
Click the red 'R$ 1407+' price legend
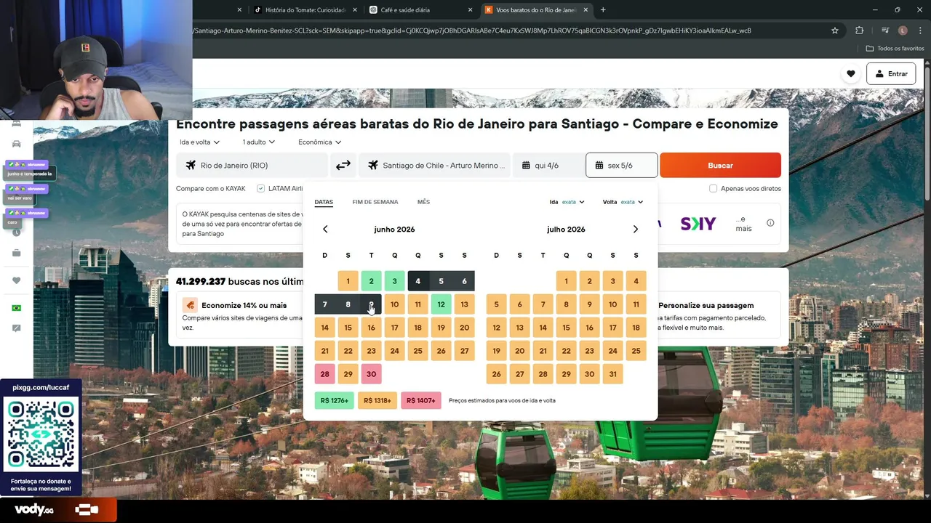(x=421, y=400)
